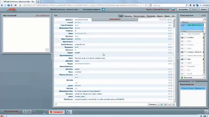The image size is (209, 117).
Task: Click the Russian flag language icon in header
Action: [173, 9]
